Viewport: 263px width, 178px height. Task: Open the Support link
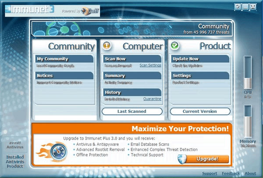point(210,173)
